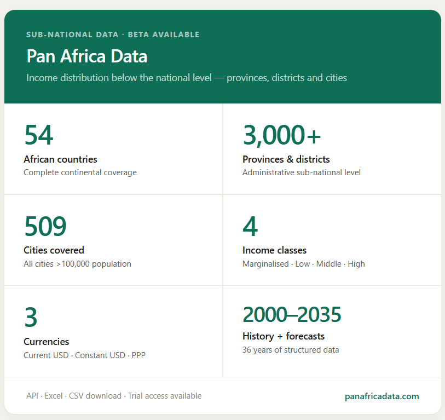Click 'Current USD · Constant USD · PPP' text
445x420 pixels.
pyautogui.click(x=85, y=355)
